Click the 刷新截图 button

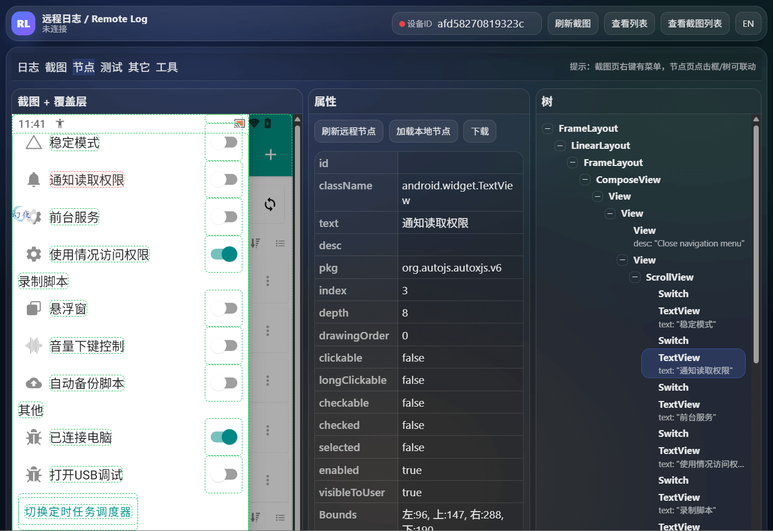573,23
